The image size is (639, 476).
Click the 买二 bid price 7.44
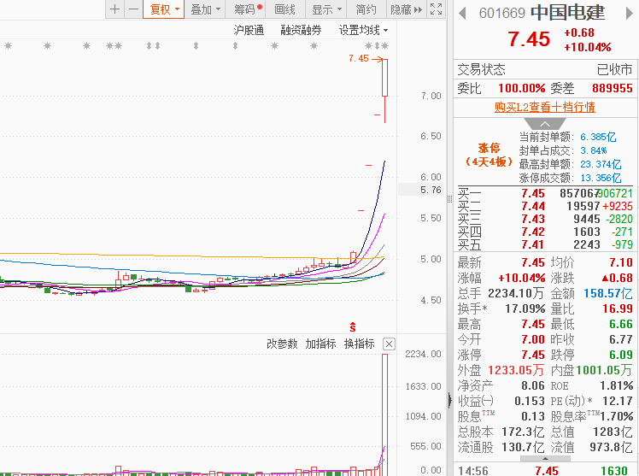pos(533,206)
